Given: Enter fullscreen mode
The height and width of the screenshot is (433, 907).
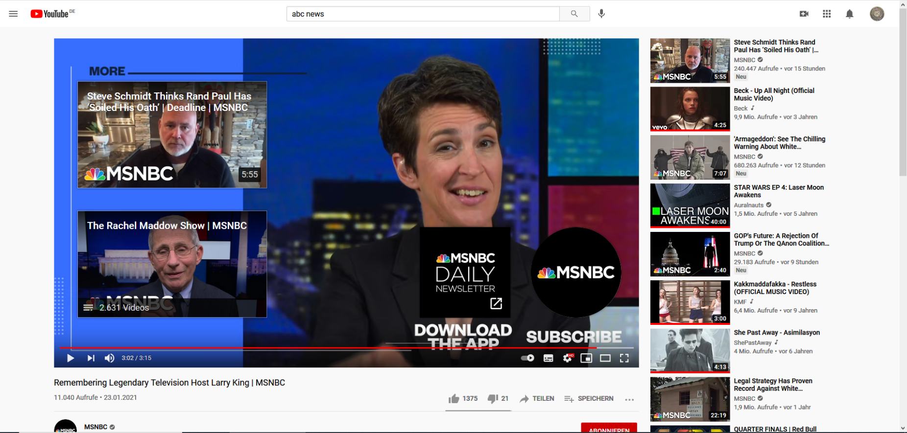Looking at the screenshot, I should pos(624,358).
